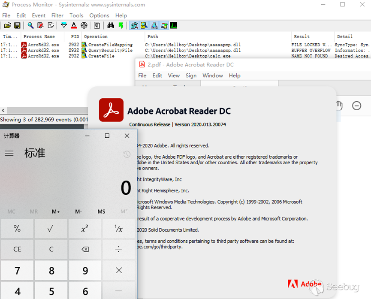
Task: Click the M+ memory add button
Action: (56, 211)
